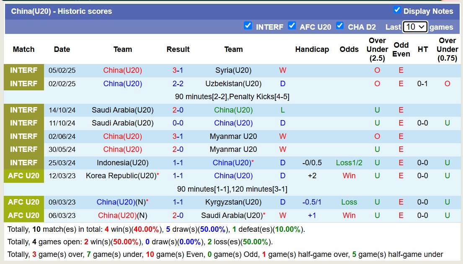This screenshot has height=264, width=463.
Task: Open the 2-0 result on 14/10/24 match
Action: 178,110
